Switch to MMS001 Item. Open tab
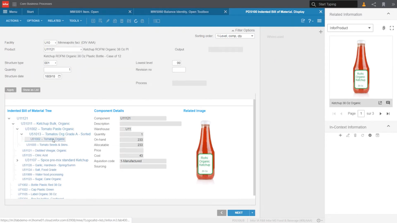The width and height of the screenshot is (397, 223). (84, 12)
